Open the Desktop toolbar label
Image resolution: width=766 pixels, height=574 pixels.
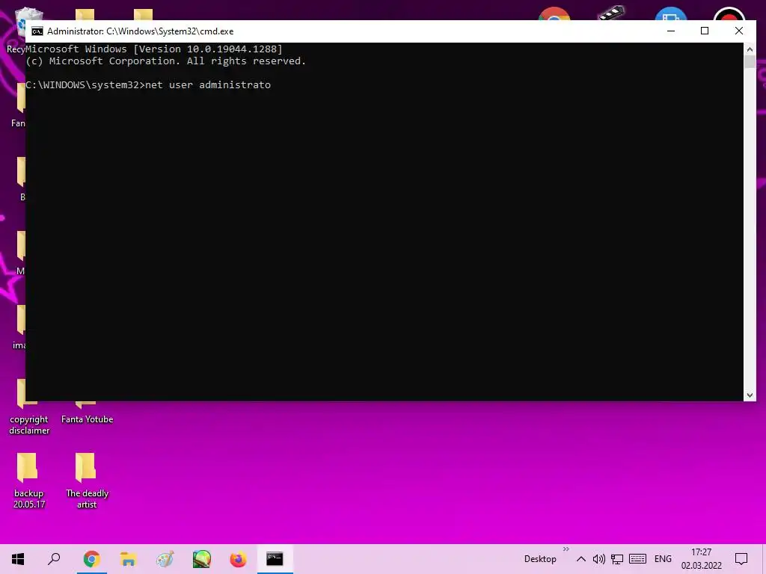point(540,559)
